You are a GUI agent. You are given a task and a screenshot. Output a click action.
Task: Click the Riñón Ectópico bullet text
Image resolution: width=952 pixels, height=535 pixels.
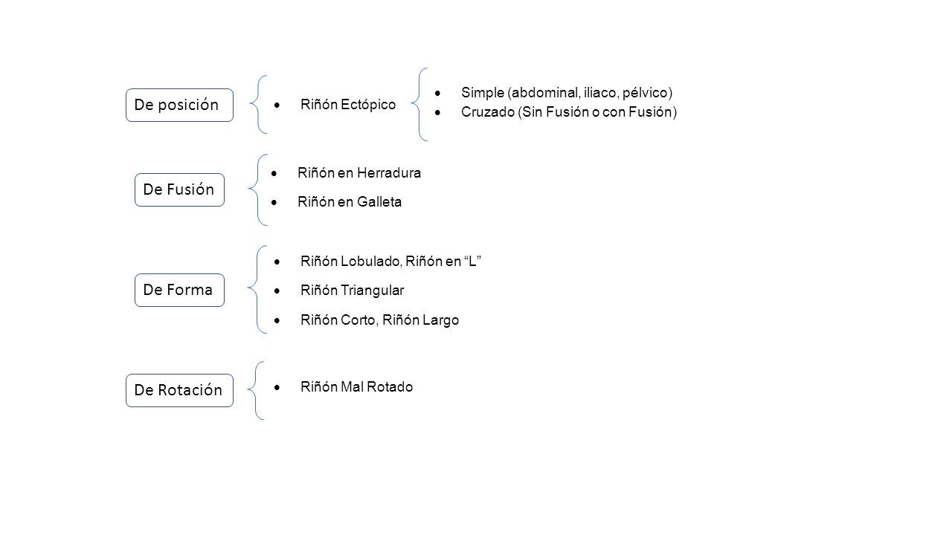[348, 105]
